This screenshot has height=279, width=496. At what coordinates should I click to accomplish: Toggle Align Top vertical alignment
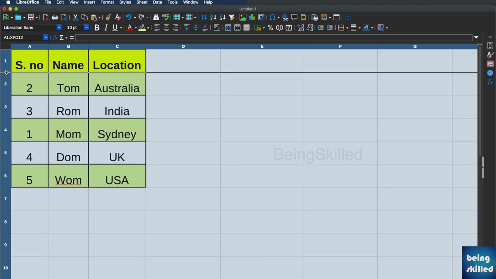coord(187,28)
